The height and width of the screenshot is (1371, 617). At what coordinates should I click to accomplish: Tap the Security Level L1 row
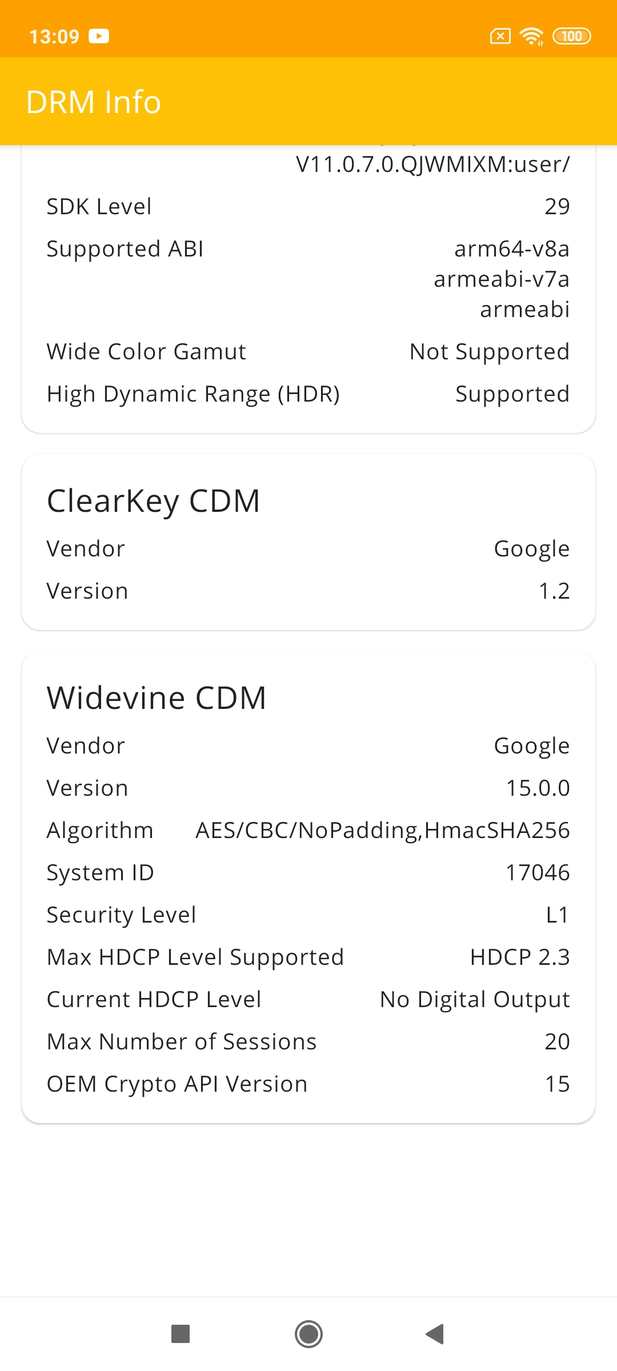(308, 915)
